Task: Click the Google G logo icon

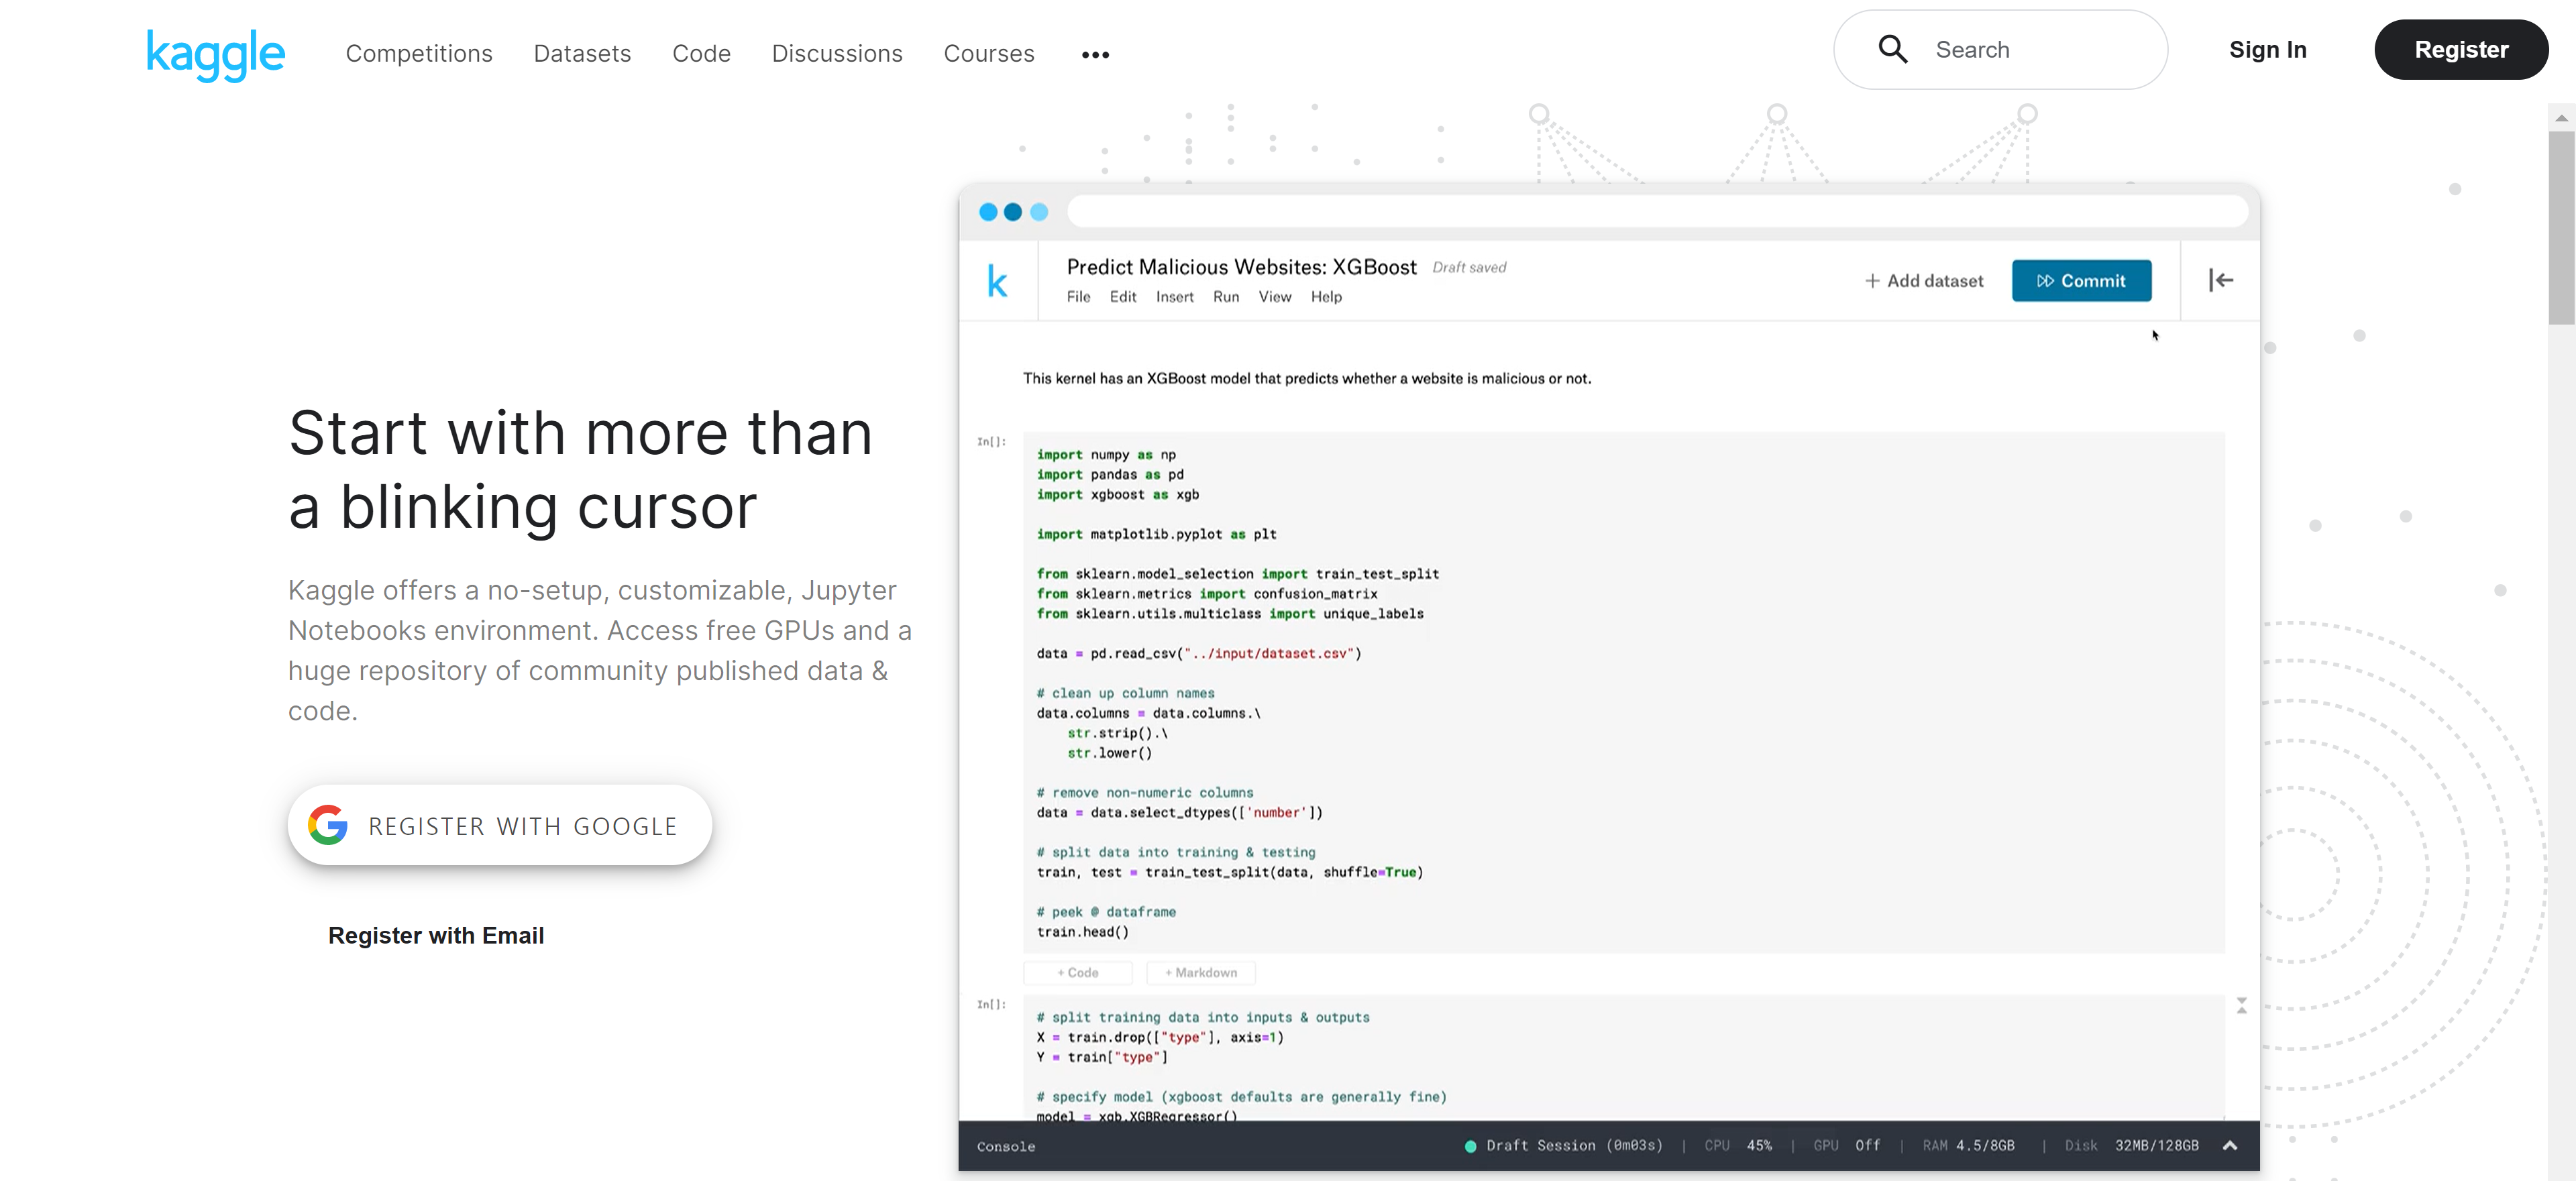Action: point(328,825)
